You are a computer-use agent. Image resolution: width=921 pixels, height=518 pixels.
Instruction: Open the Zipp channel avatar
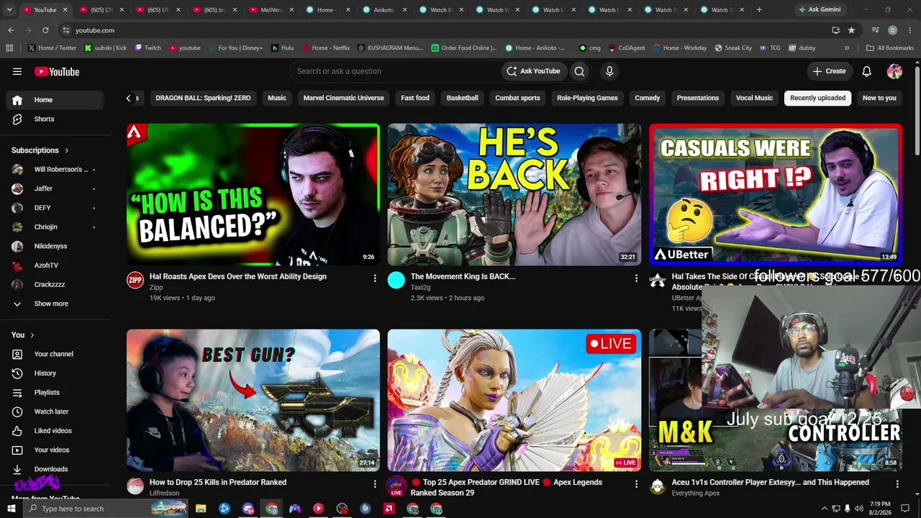tap(135, 281)
